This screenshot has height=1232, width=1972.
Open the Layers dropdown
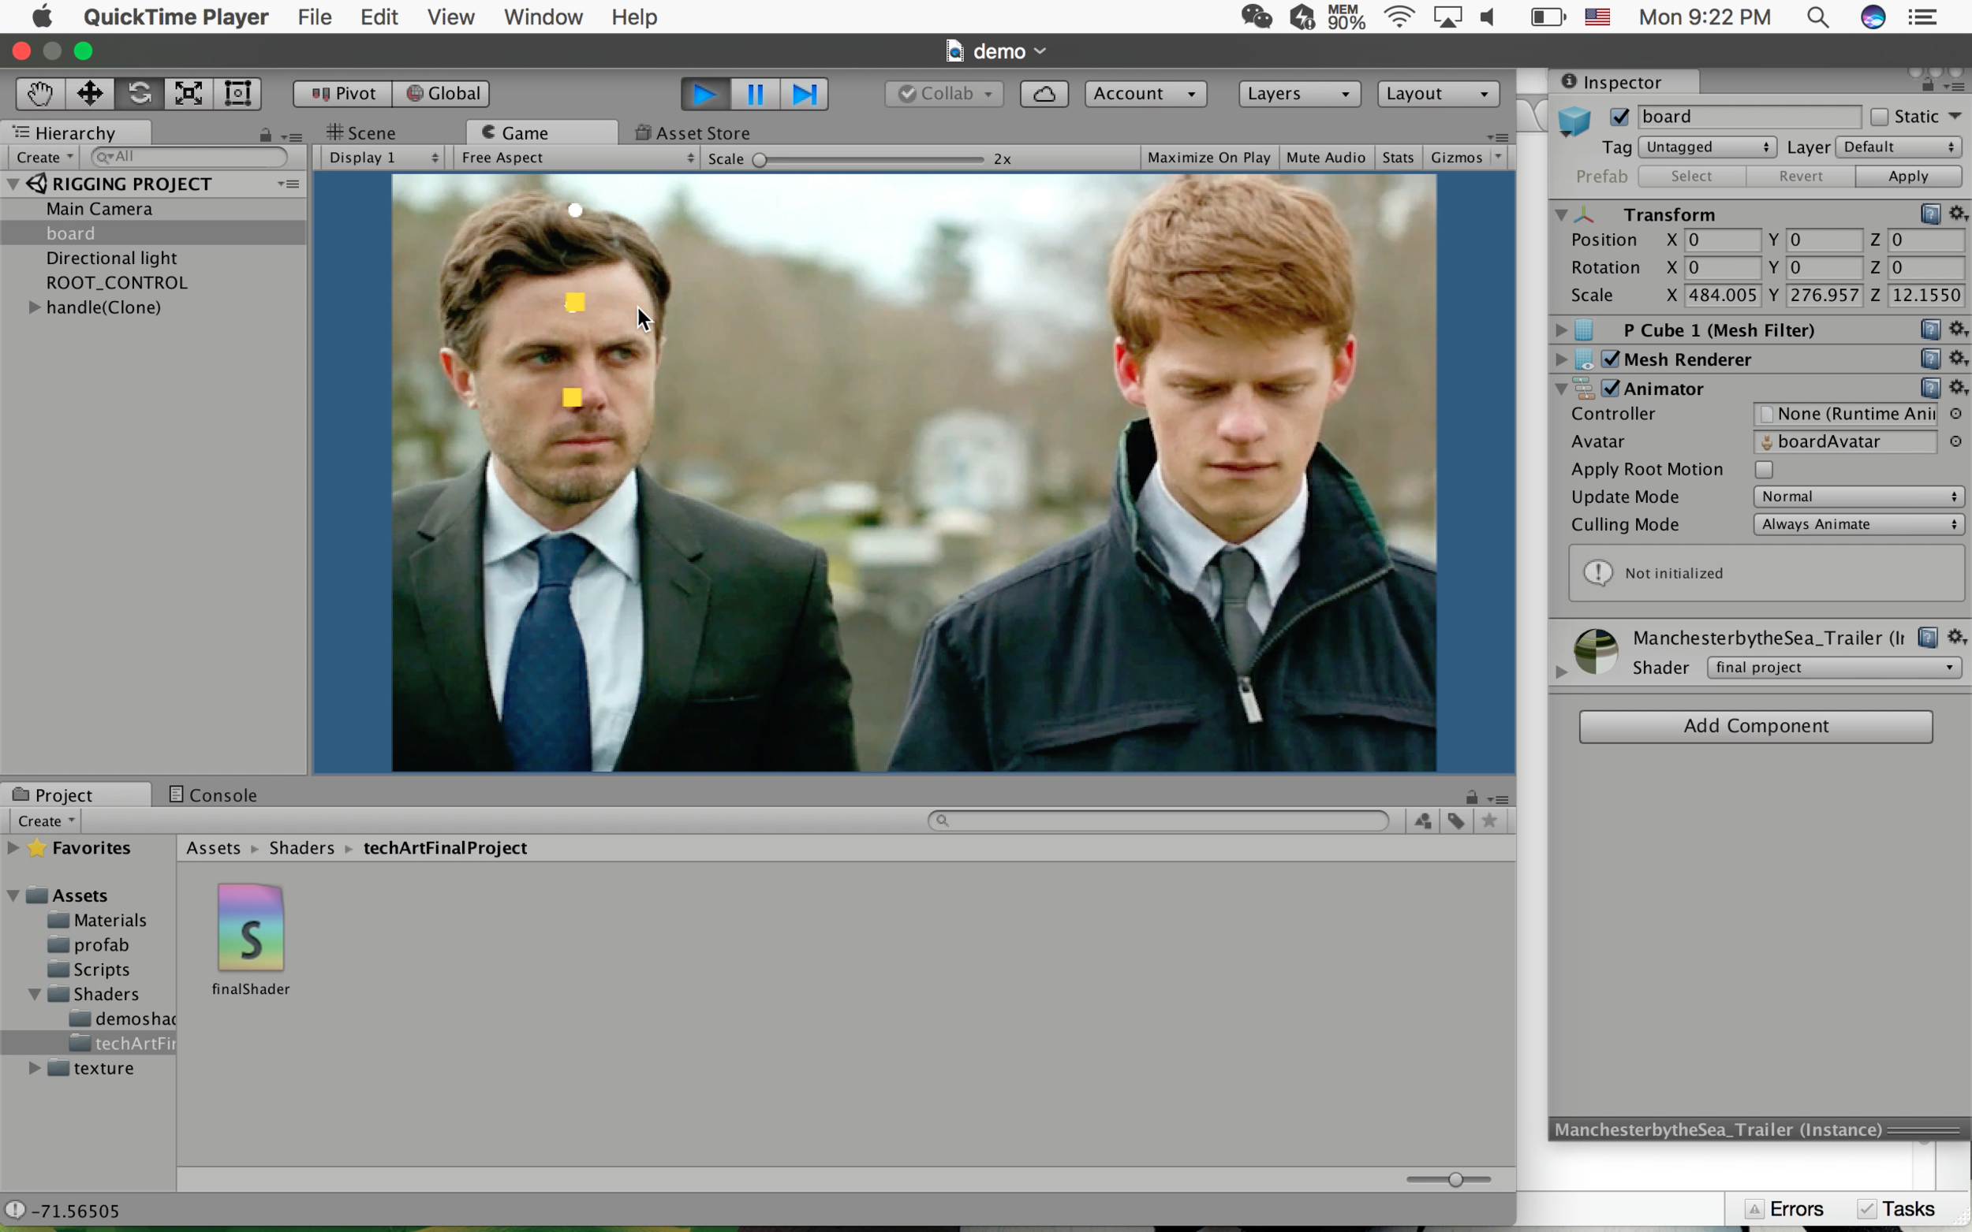tap(1299, 94)
